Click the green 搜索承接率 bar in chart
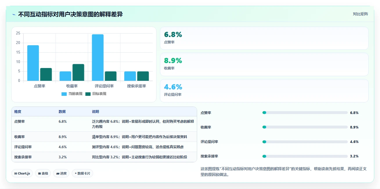Viewport: 380px width, 189px height. (x=143, y=76)
